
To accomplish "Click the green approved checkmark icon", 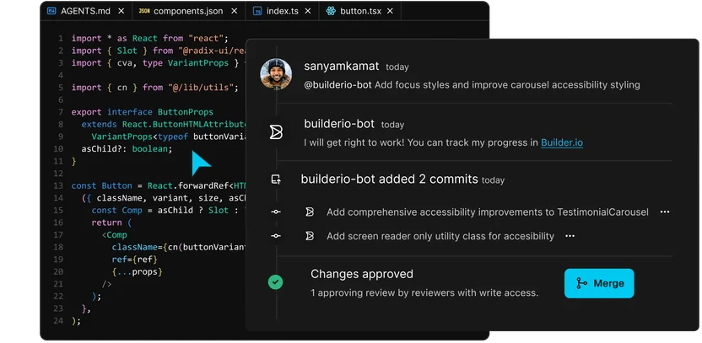I will (x=275, y=282).
